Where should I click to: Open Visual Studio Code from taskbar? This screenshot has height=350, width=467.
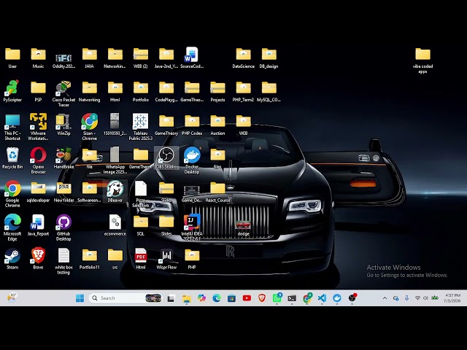click(322, 298)
